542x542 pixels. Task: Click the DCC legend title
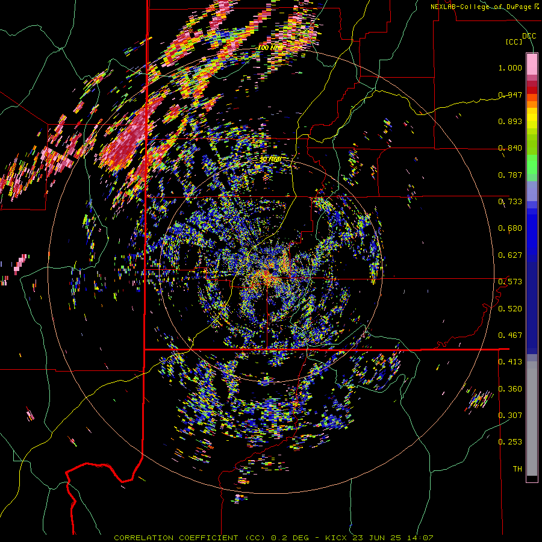(x=529, y=36)
